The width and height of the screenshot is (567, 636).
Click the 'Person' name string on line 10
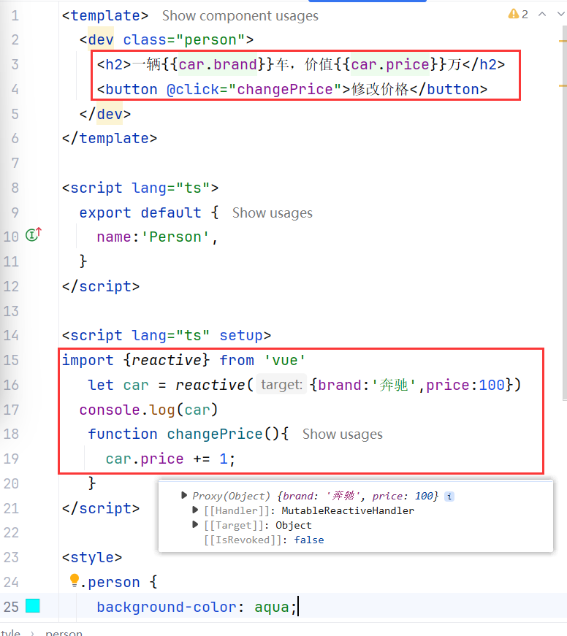[175, 237]
